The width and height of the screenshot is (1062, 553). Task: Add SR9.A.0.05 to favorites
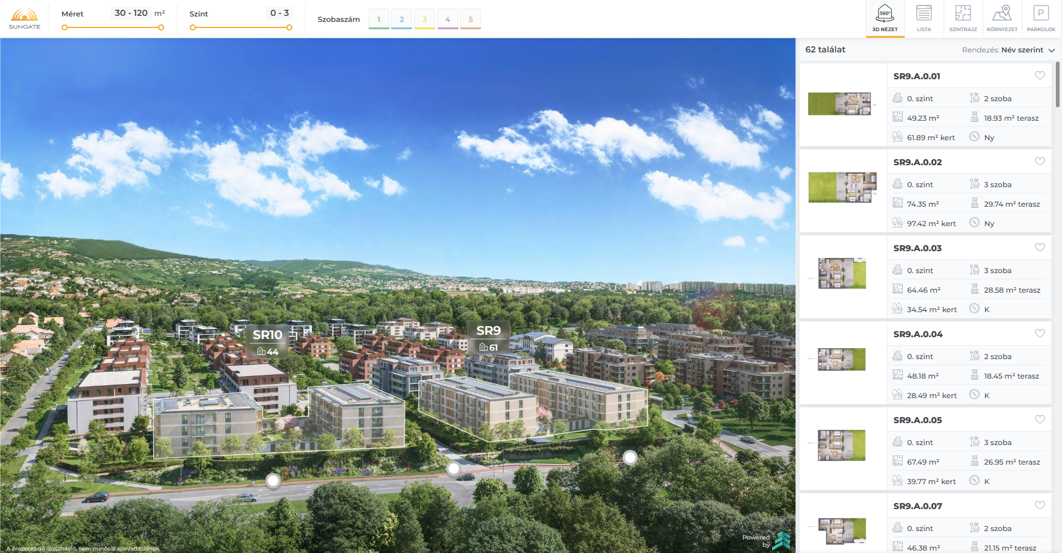point(1039,419)
